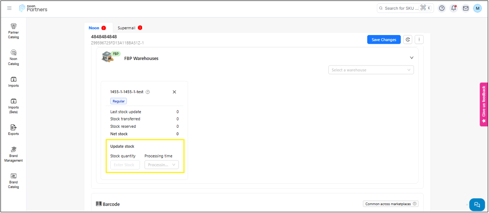Click the help question mark icon
489x213 pixels.
pos(442,8)
